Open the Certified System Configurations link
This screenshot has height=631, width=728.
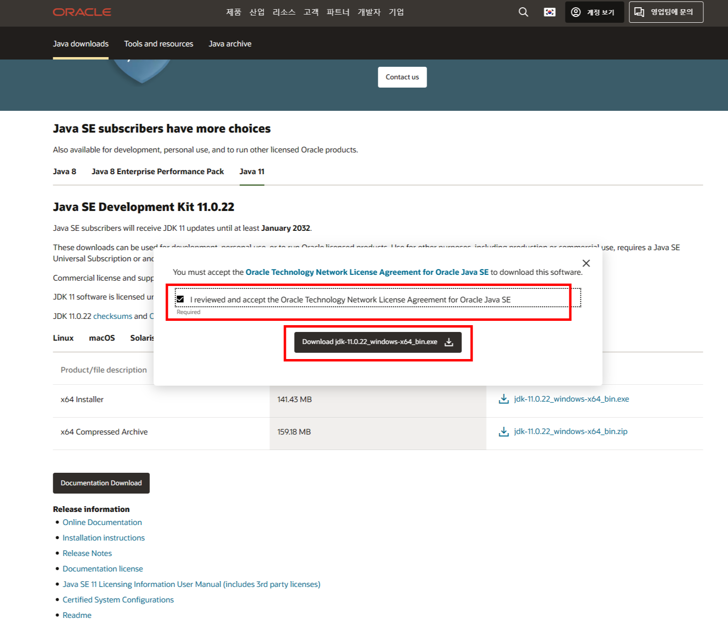118,600
